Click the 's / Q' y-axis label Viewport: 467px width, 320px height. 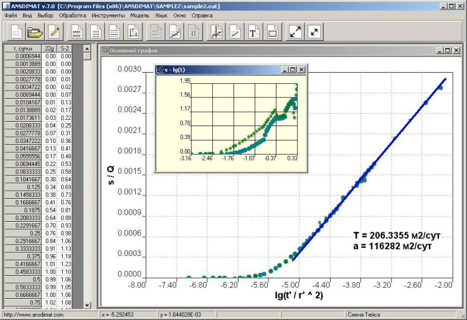click(x=110, y=175)
